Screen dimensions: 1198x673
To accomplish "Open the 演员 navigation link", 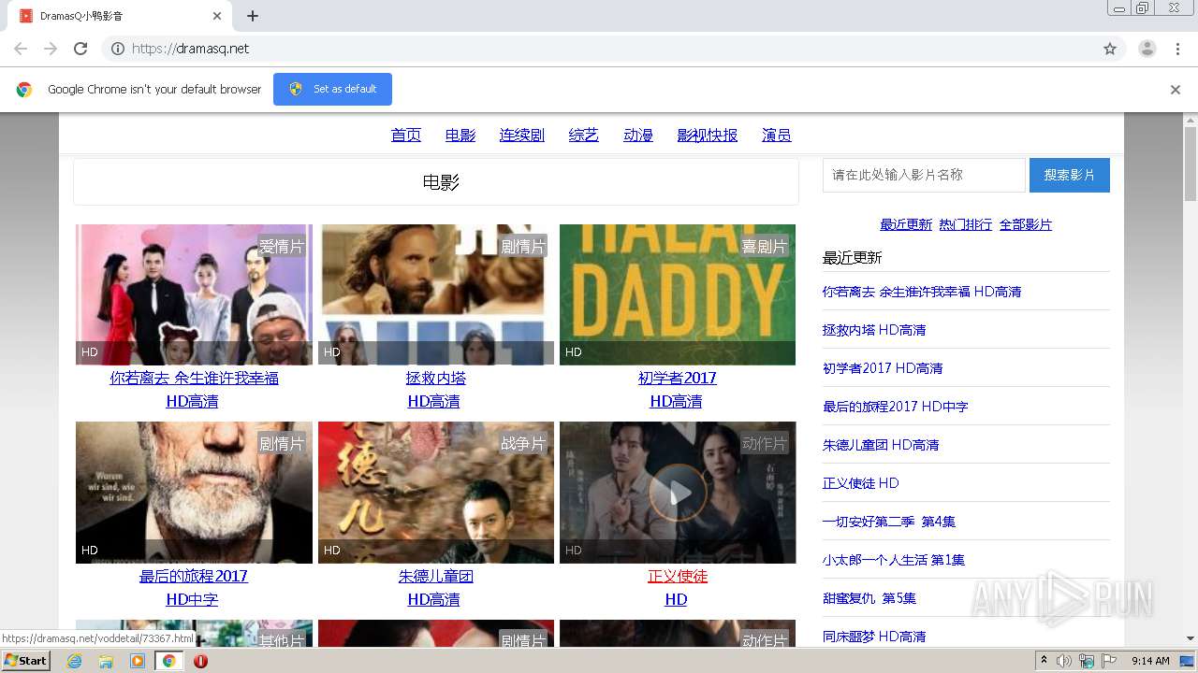I will 777,135.
